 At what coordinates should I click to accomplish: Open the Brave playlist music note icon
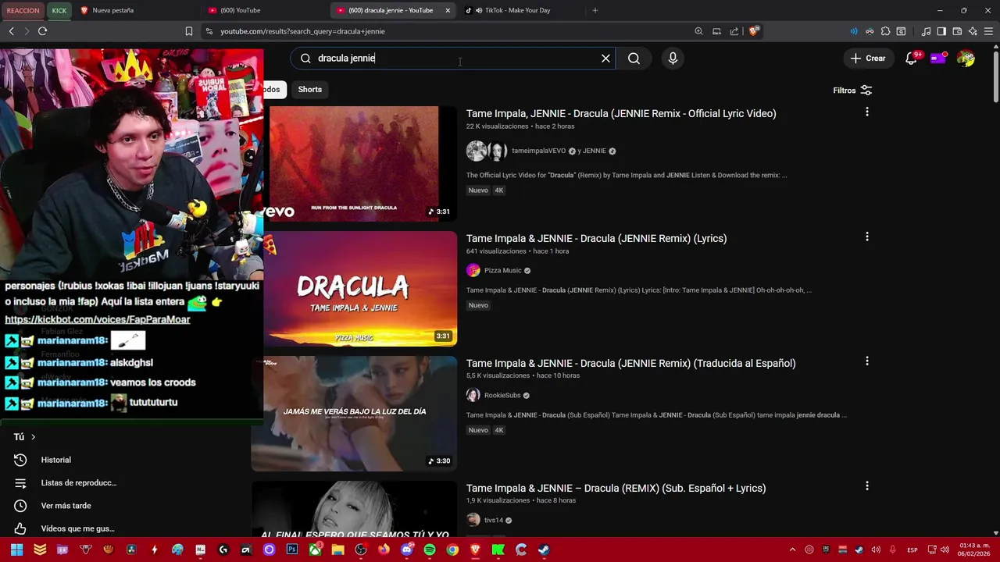(926, 32)
